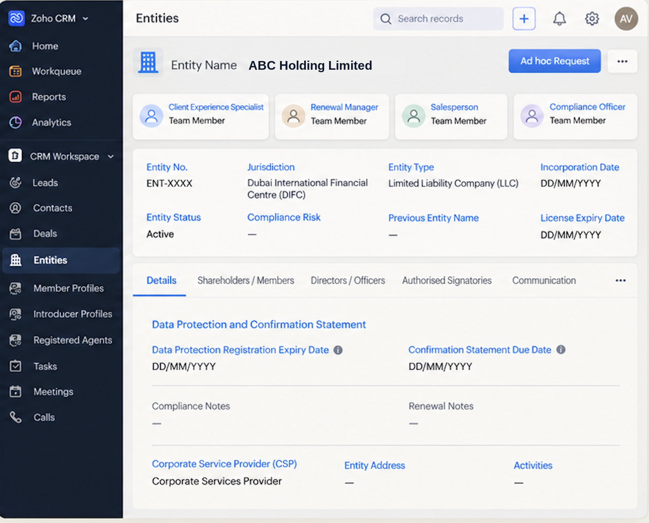Image resolution: width=649 pixels, height=523 pixels.
Task: Click the Deals sidebar icon
Action: (16, 234)
